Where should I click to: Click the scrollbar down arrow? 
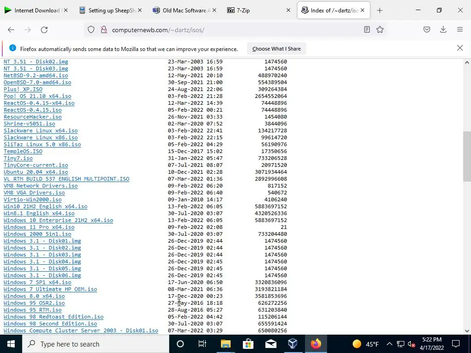[467, 331]
